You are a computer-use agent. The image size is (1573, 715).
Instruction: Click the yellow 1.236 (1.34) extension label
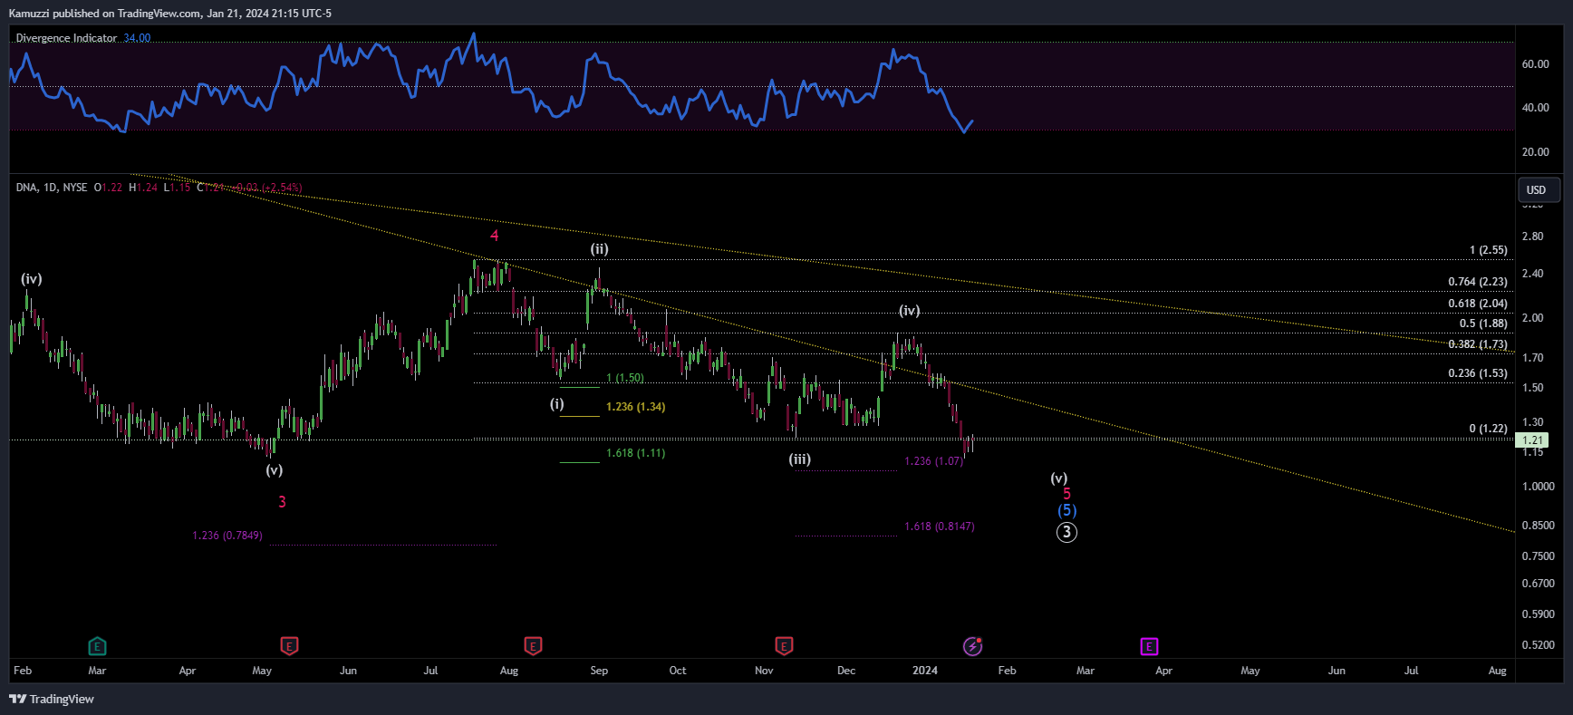click(x=635, y=407)
